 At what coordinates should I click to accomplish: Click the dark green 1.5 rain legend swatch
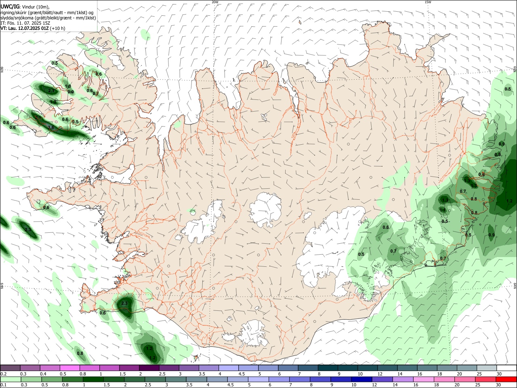tap(114, 380)
